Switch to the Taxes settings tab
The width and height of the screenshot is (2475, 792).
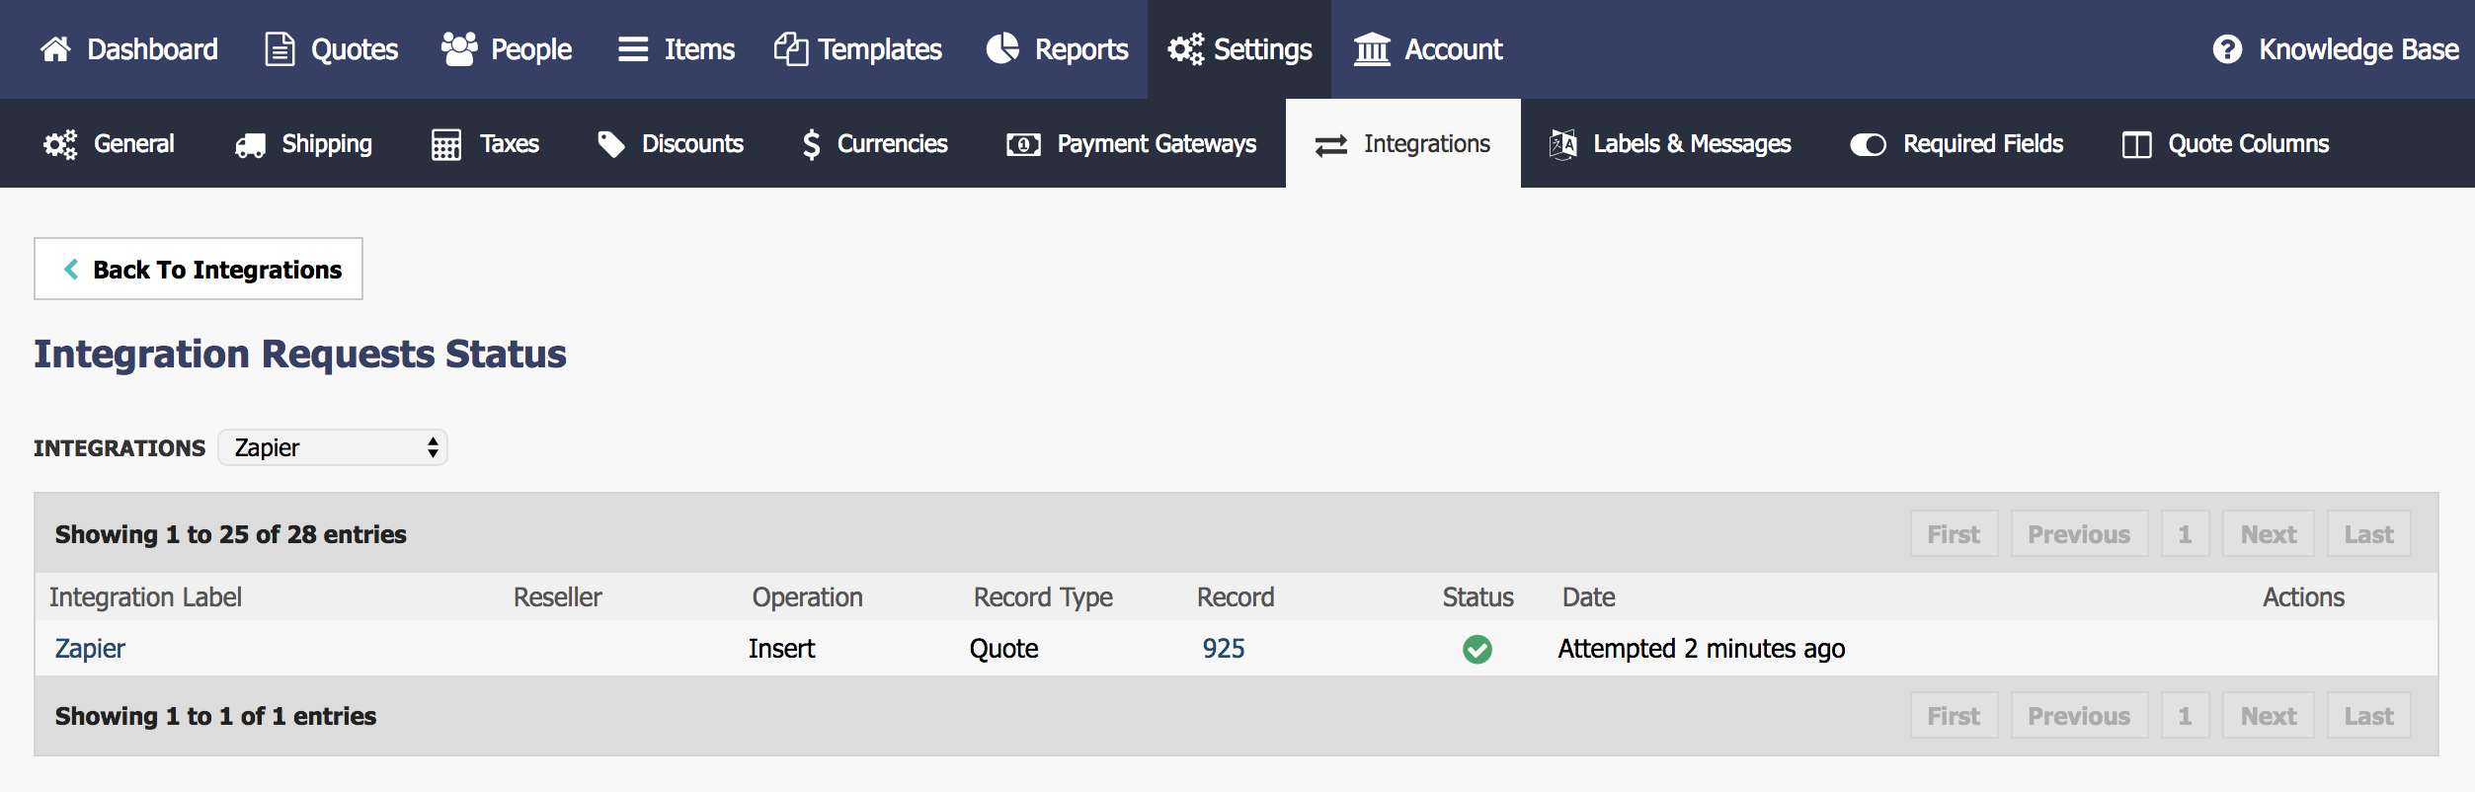tap(485, 144)
